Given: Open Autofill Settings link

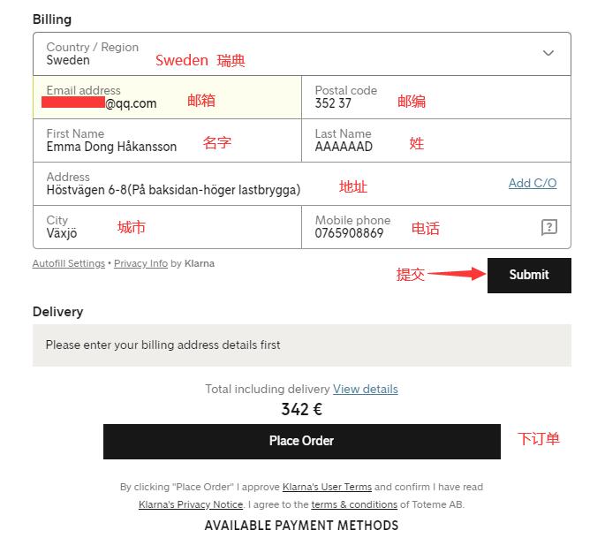Looking at the screenshot, I should [x=69, y=263].
